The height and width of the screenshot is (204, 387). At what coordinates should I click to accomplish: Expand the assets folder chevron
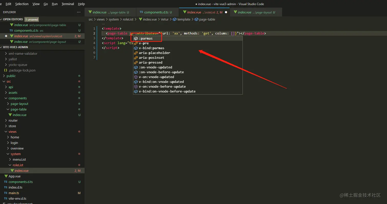click(x=6, y=93)
